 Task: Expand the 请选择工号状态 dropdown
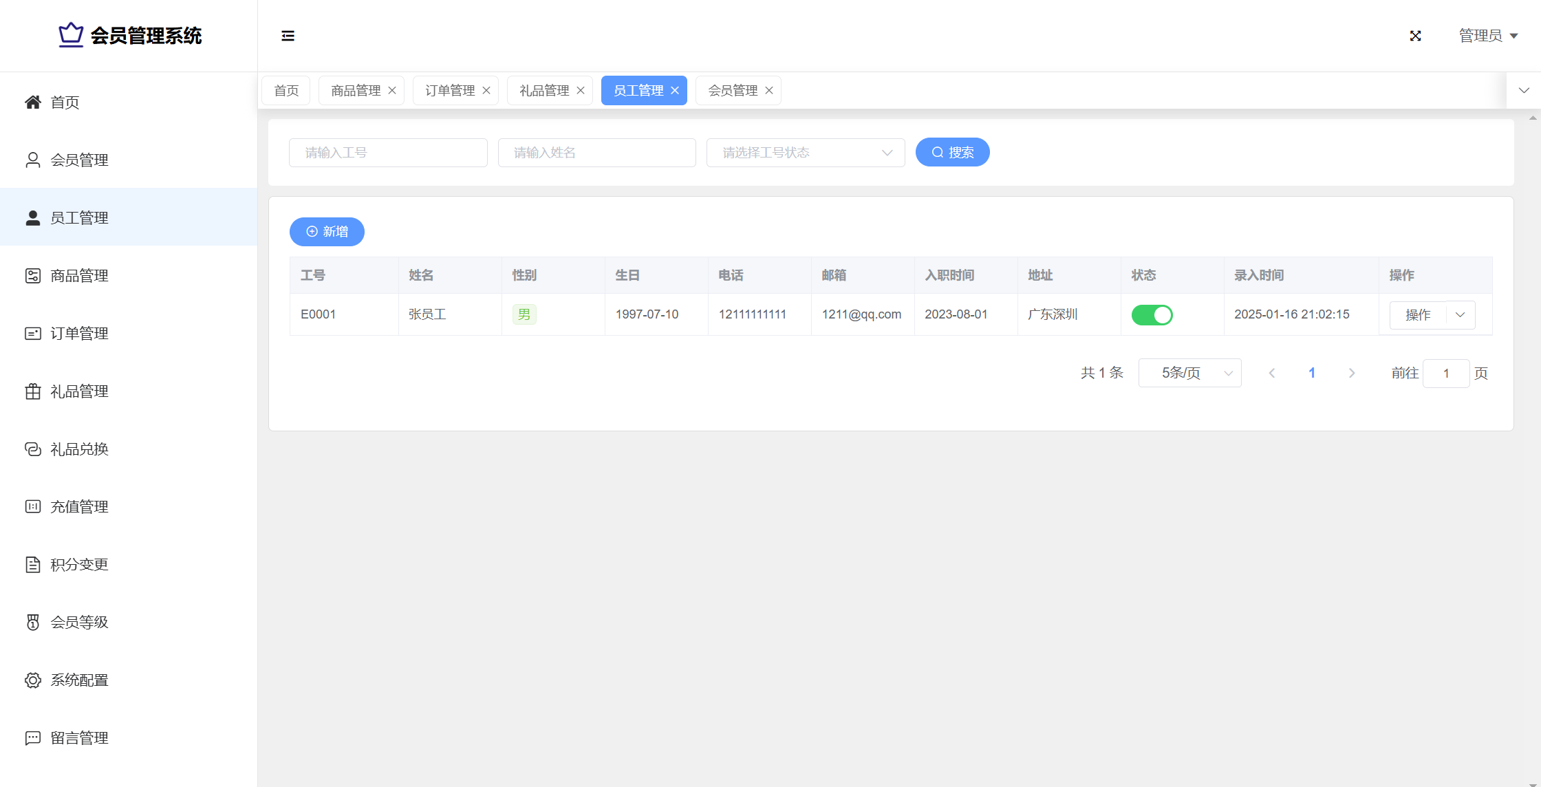click(x=805, y=153)
